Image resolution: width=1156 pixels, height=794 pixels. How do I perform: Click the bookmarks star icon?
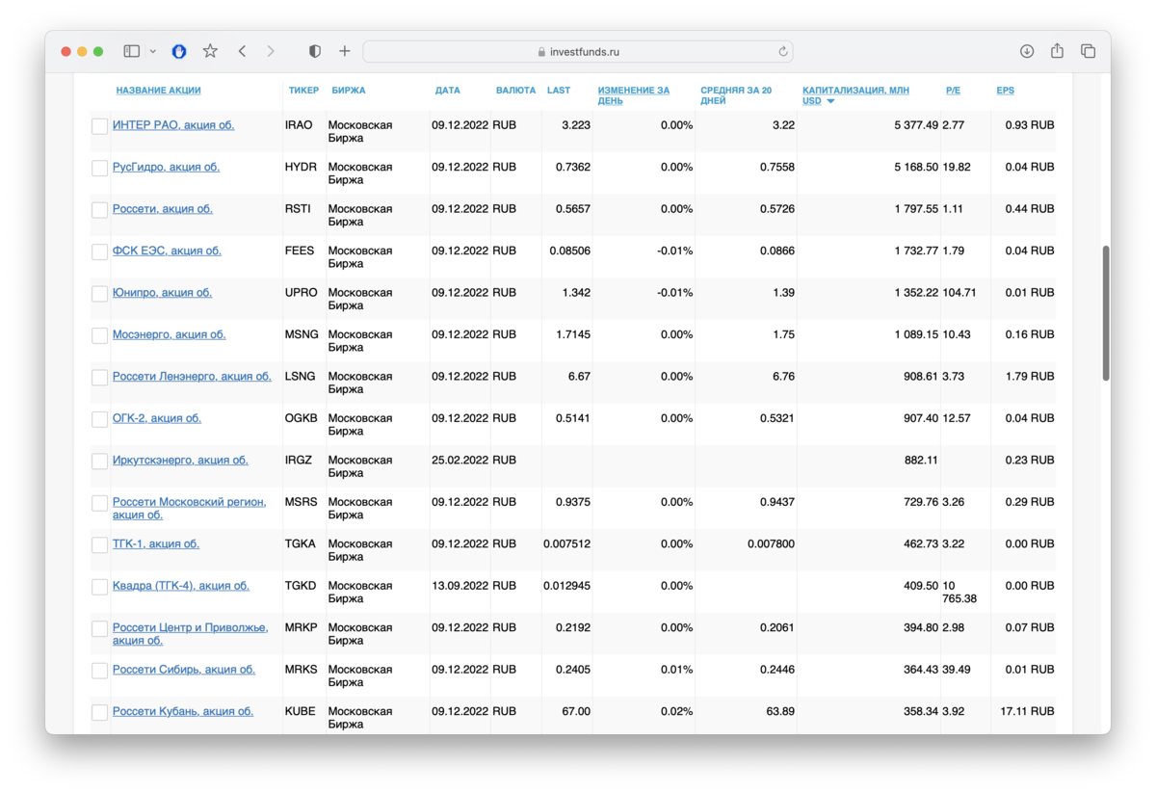pyautogui.click(x=210, y=51)
